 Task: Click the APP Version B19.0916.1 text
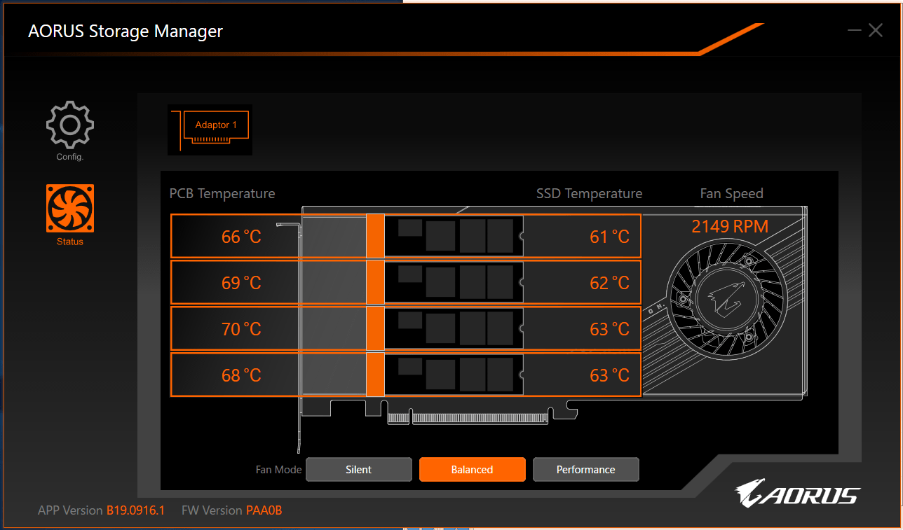pos(101,510)
